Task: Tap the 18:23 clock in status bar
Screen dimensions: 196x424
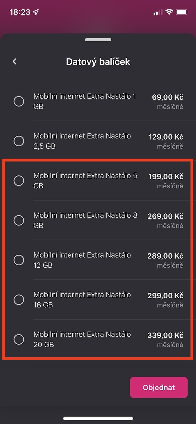Action: coord(20,12)
